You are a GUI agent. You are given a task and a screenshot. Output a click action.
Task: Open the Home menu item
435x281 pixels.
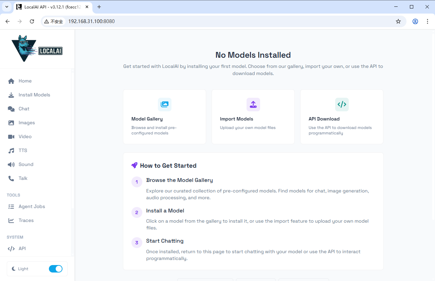37,81
